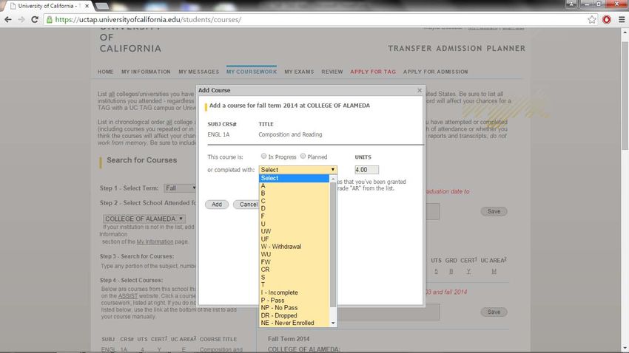The width and height of the screenshot is (629, 353).
Task: Choose grade F from the list
Action: click(294, 216)
